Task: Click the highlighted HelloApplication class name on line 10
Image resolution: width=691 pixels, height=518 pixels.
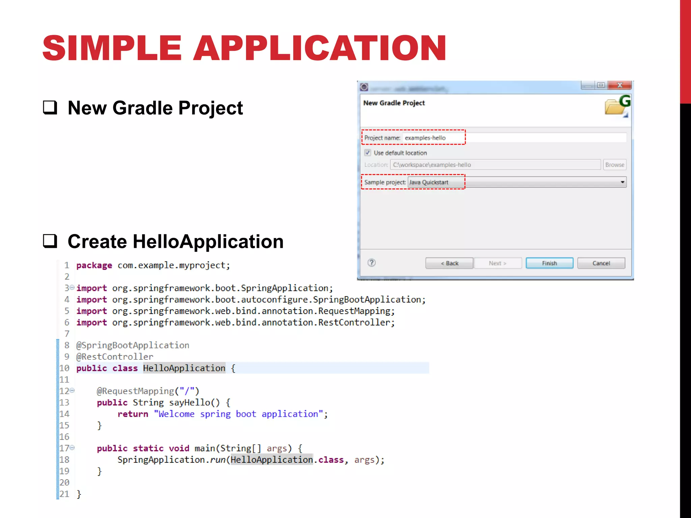Action: [x=184, y=368]
